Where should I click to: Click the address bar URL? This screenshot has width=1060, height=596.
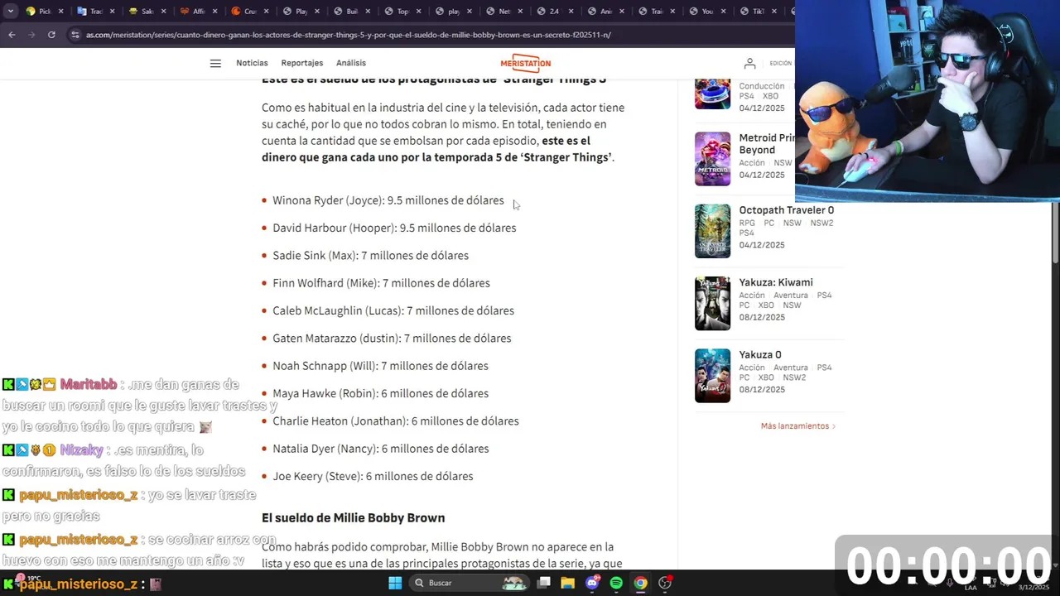(349, 35)
